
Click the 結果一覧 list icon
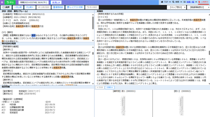184,2
